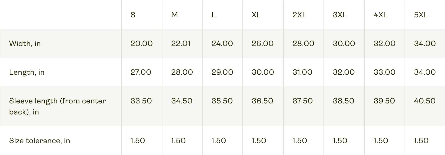This screenshot has height=155, width=445.
Task: Click the 22.01 width value for M
Action: 181,44
